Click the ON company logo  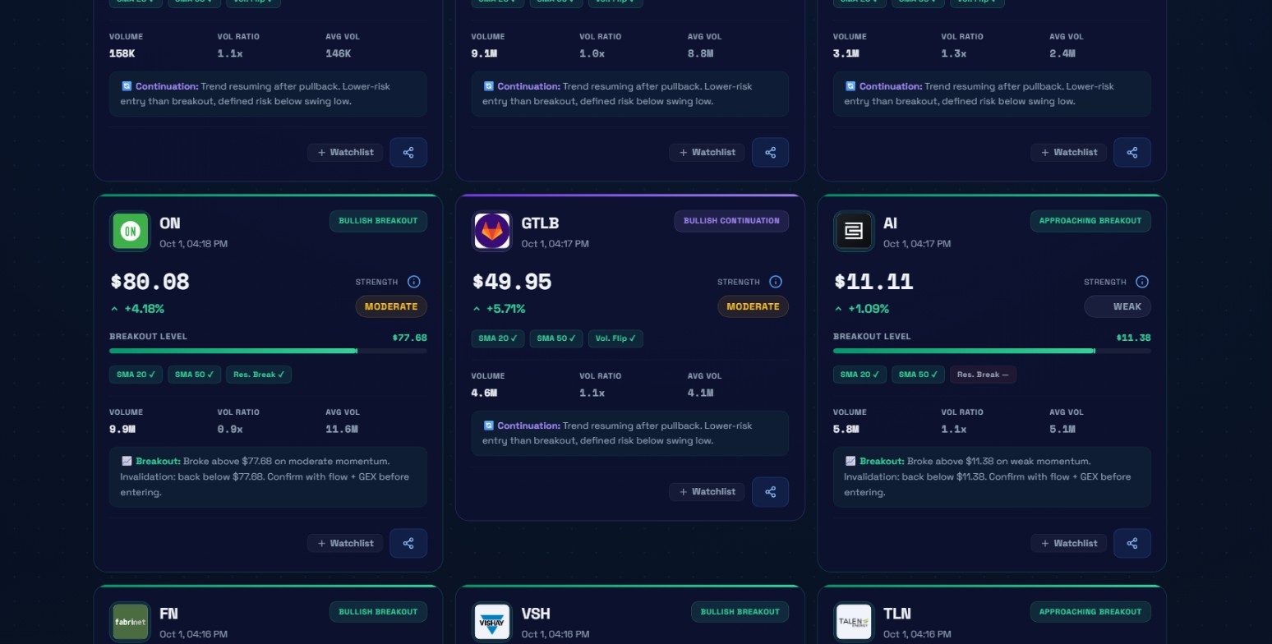(x=131, y=231)
